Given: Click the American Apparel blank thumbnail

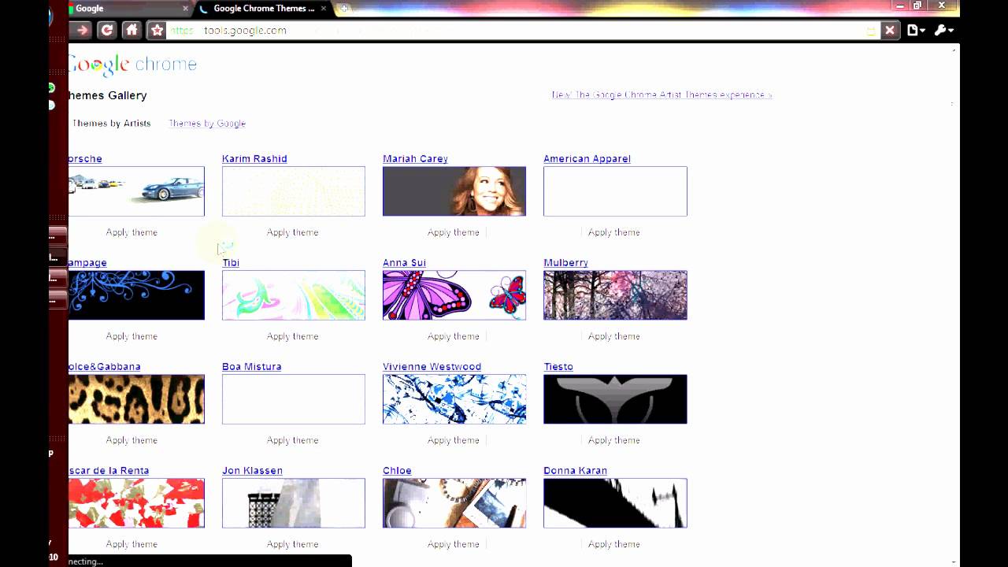Looking at the screenshot, I should click(x=615, y=191).
